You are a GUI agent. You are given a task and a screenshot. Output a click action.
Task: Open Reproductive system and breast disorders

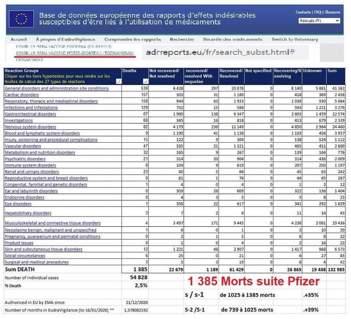point(47,178)
